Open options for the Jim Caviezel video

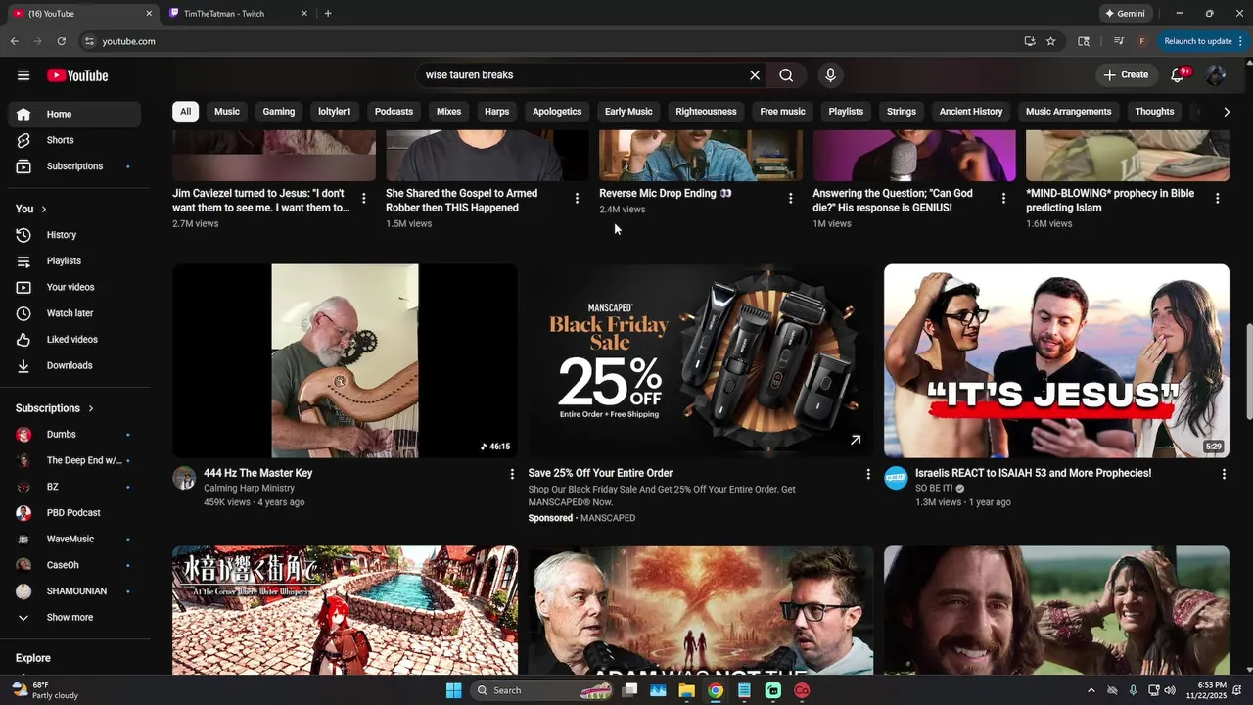[364, 199]
